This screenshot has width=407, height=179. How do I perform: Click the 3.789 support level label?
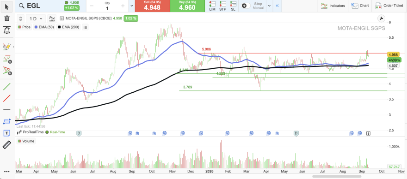[x=187, y=87]
